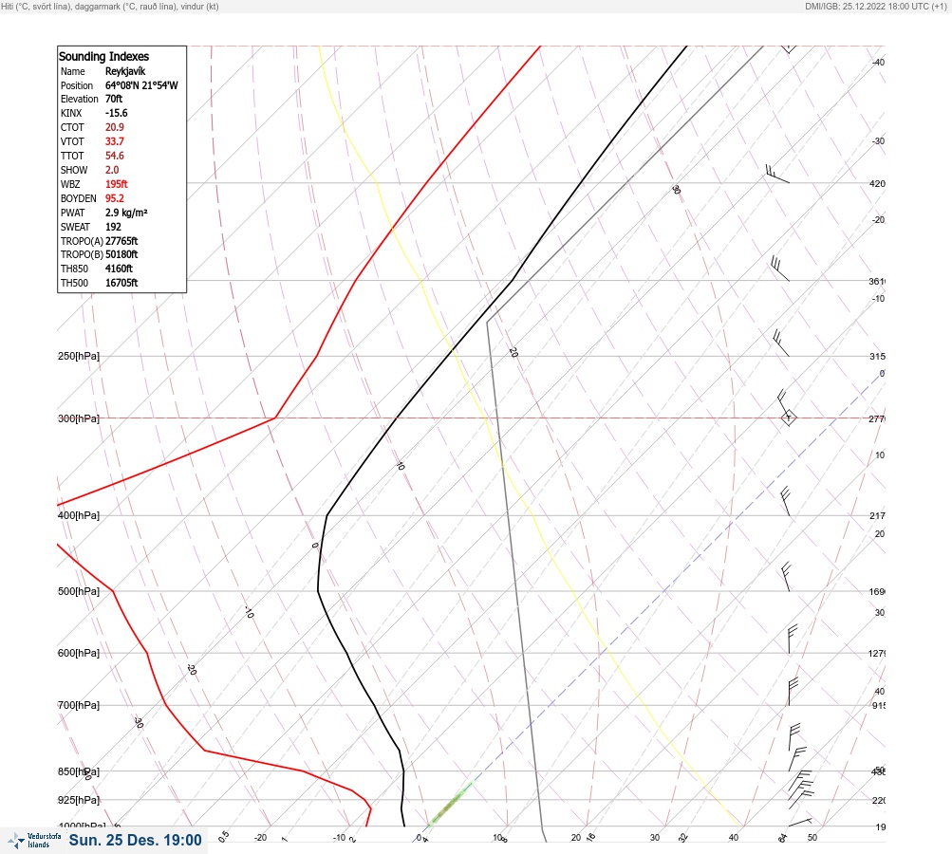This screenshot has width=952, height=854.
Task: Click the 250[hPa] pressure level label
Action: click(79, 356)
